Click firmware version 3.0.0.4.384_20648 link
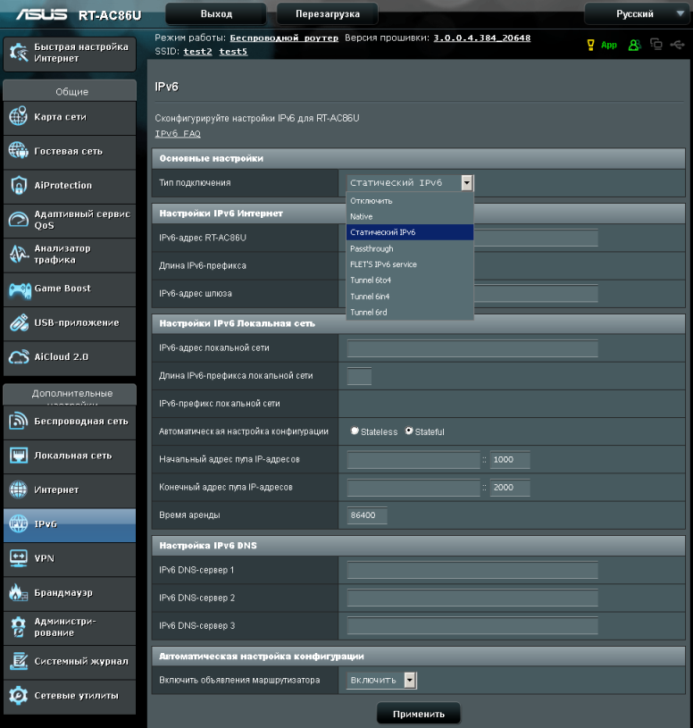The image size is (693, 728). pos(482,38)
